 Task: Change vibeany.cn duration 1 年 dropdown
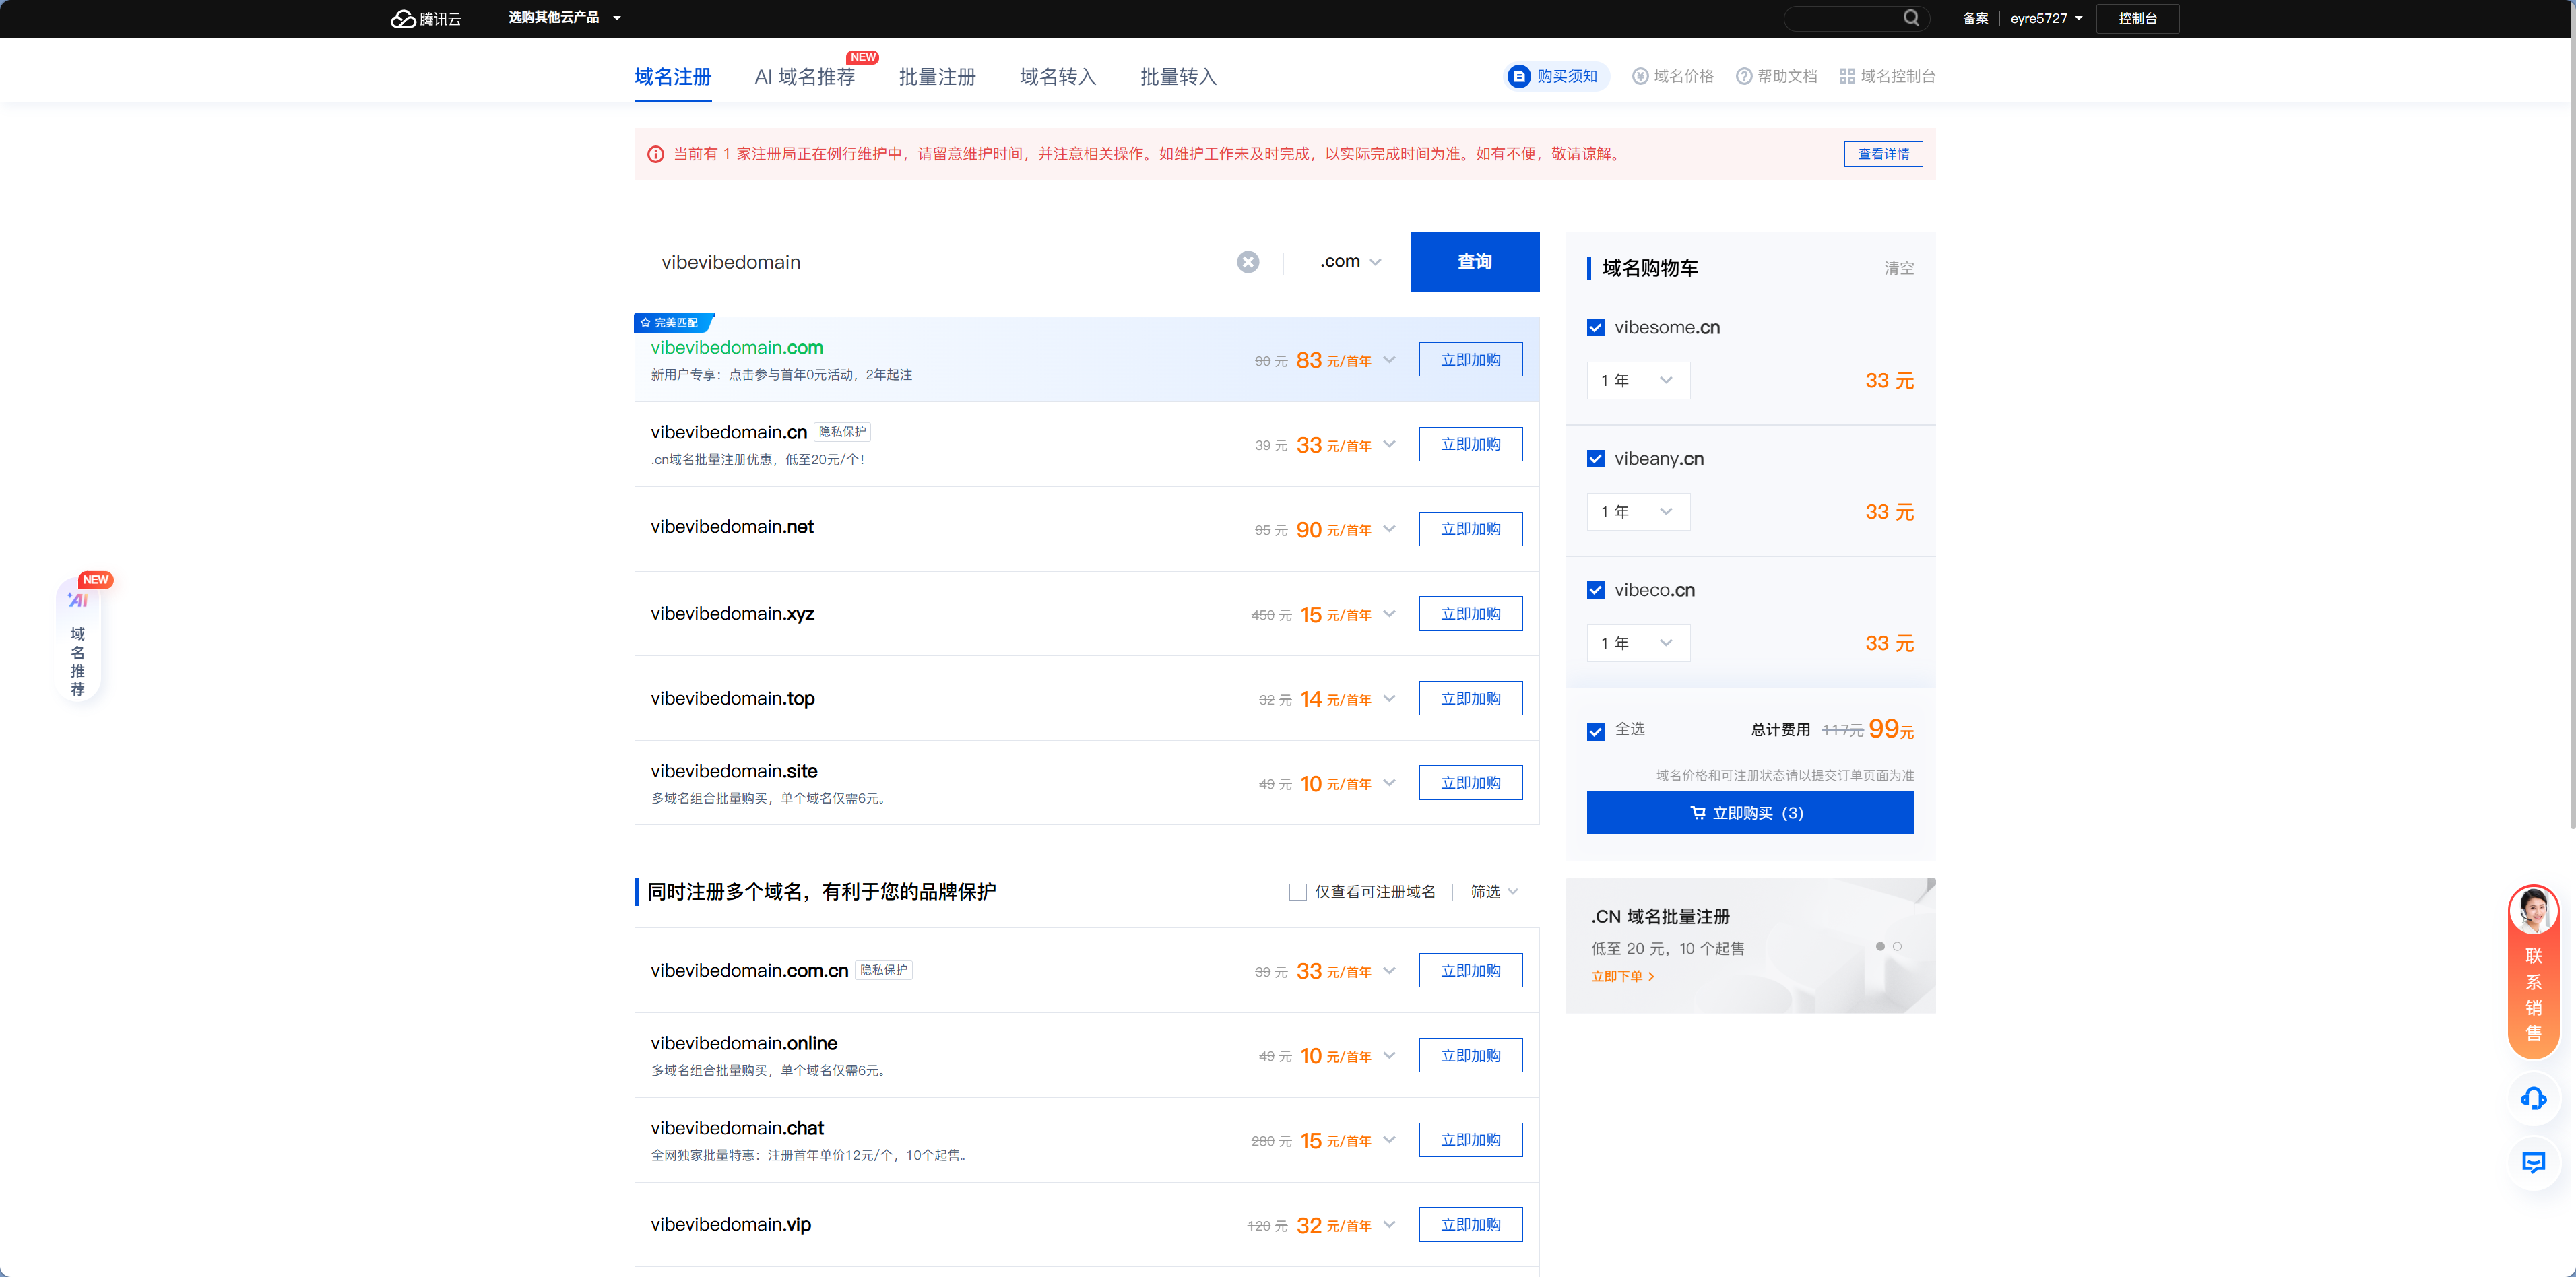tap(1637, 512)
